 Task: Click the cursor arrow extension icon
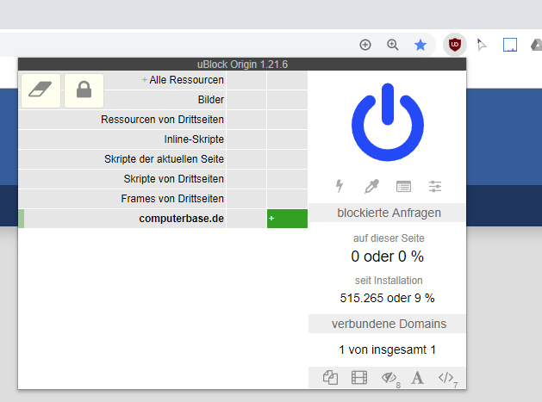(x=482, y=45)
